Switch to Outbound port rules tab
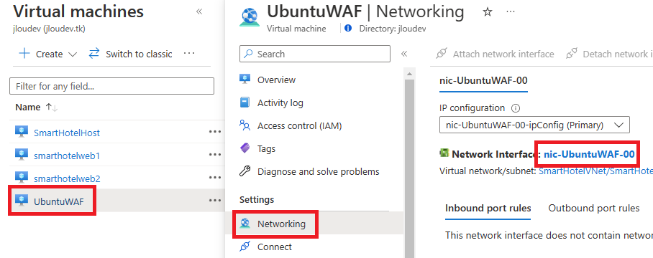653x258 pixels. click(594, 208)
